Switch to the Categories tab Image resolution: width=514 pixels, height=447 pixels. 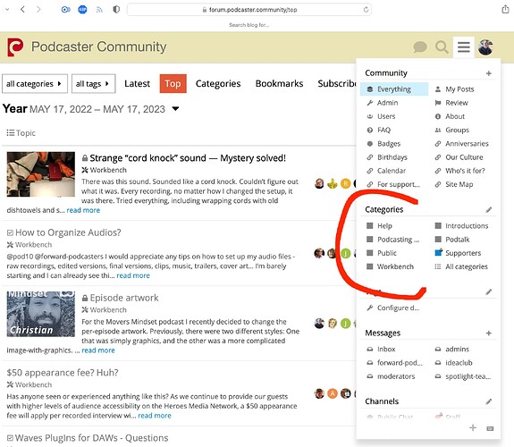[x=218, y=84]
